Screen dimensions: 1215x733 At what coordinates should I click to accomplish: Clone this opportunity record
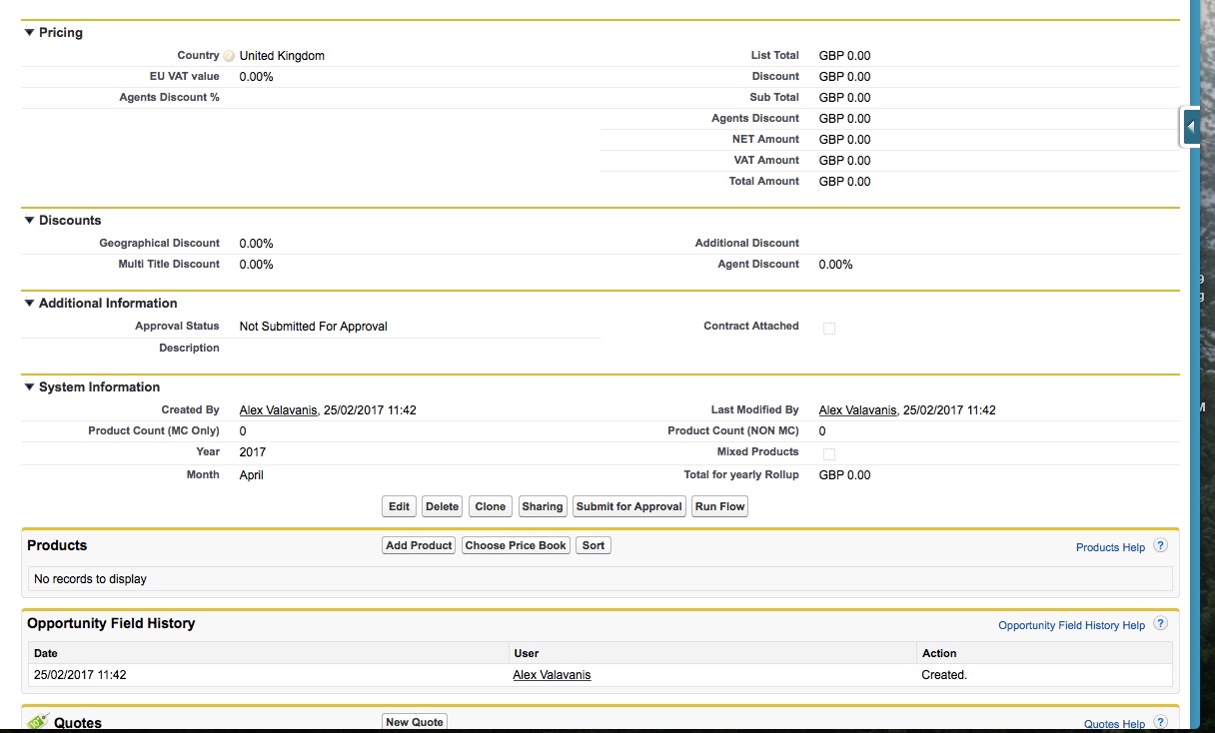491,506
